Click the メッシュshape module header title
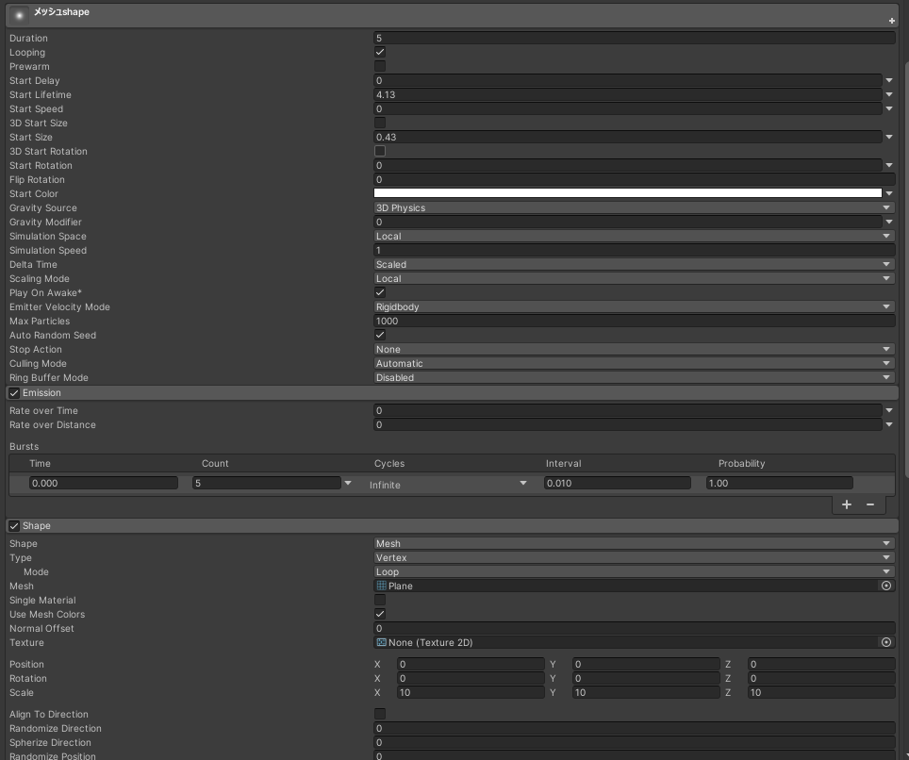909x760 pixels. pyautogui.click(x=61, y=11)
